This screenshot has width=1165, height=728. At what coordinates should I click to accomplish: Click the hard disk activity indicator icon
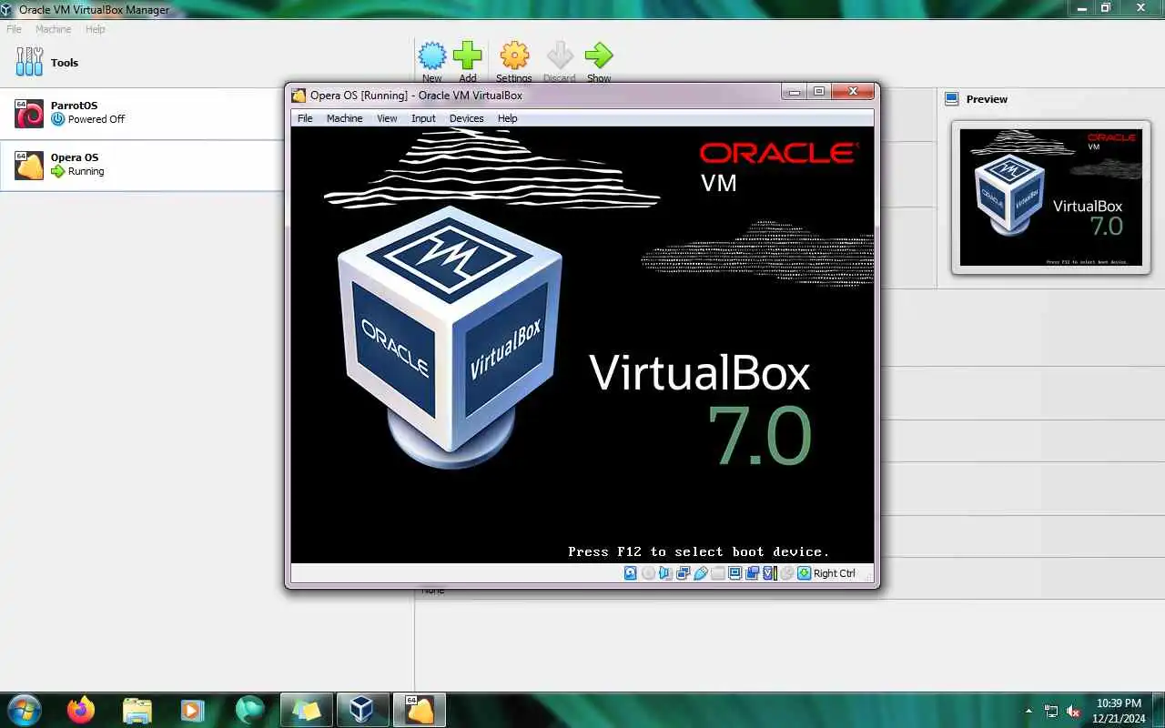631,573
